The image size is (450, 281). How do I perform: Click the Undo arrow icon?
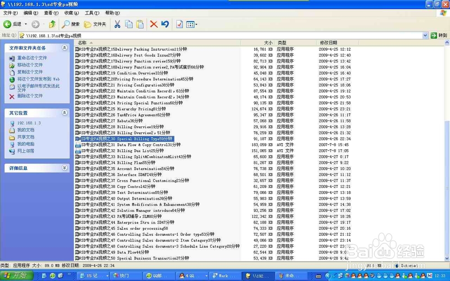(x=165, y=24)
